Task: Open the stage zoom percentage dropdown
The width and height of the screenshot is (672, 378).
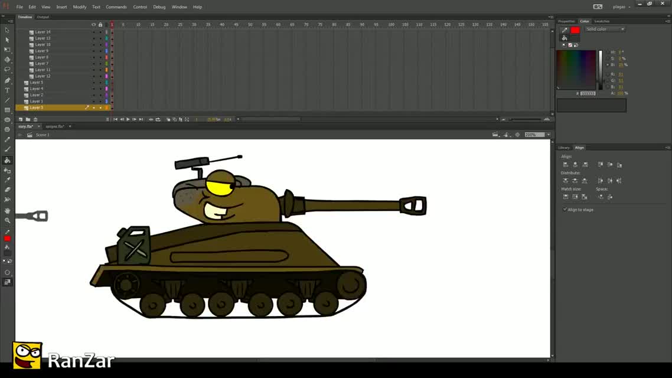Action: (x=549, y=135)
